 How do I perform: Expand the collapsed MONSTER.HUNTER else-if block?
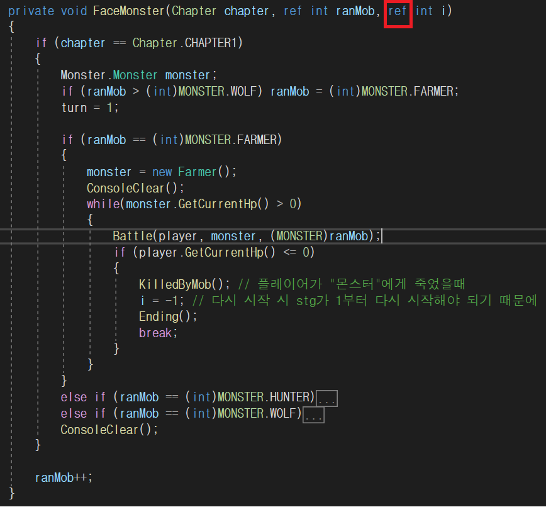(326, 398)
